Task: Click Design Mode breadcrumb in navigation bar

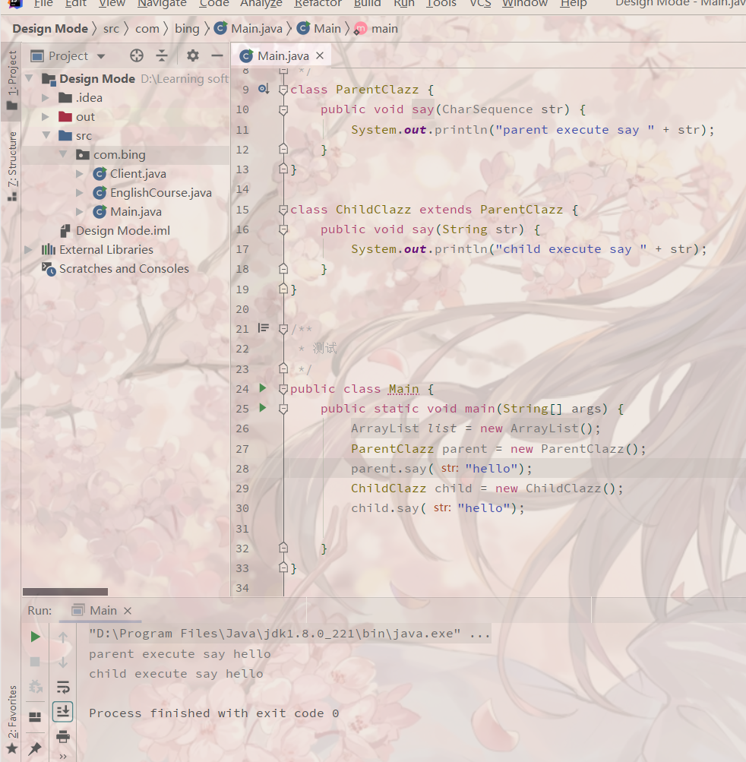Action: click(x=50, y=29)
